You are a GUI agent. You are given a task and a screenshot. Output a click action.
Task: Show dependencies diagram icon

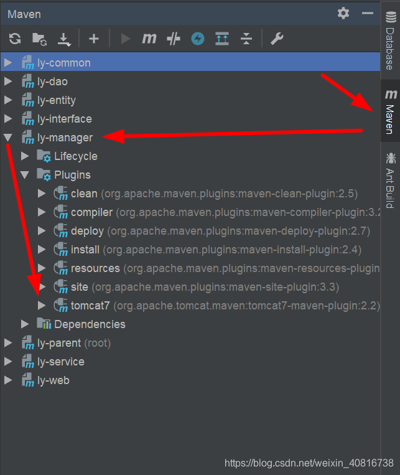point(222,39)
